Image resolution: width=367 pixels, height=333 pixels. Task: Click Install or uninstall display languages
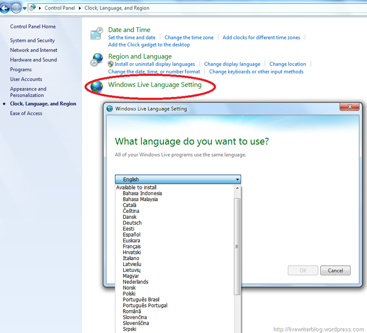coord(155,64)
